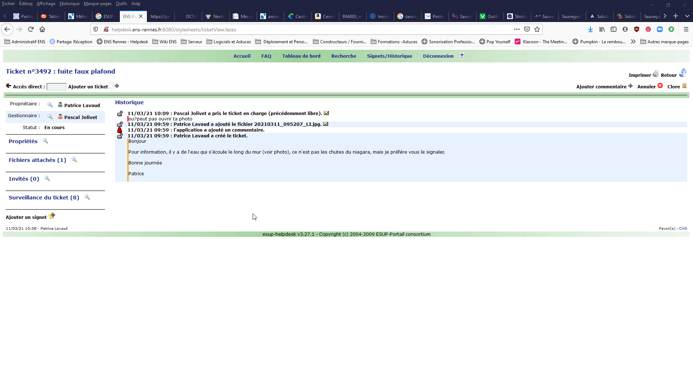Image resolution: width=693 pixels, height=375 pixels.
Task: Click magnifier icon next to Gestionnaire
Action: tap(50, 116)
